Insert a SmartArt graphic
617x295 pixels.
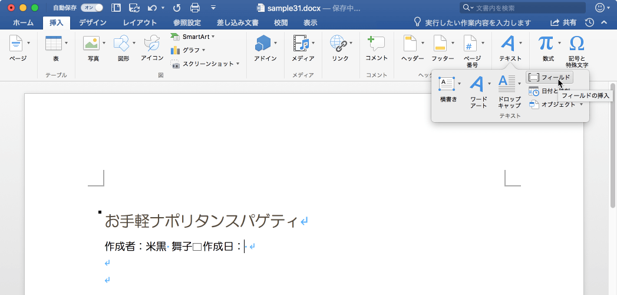[193, 37]
